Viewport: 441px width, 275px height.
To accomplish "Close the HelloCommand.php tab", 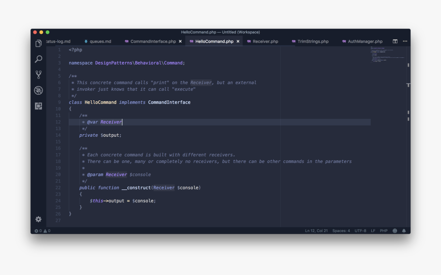I will pos(238,41).
